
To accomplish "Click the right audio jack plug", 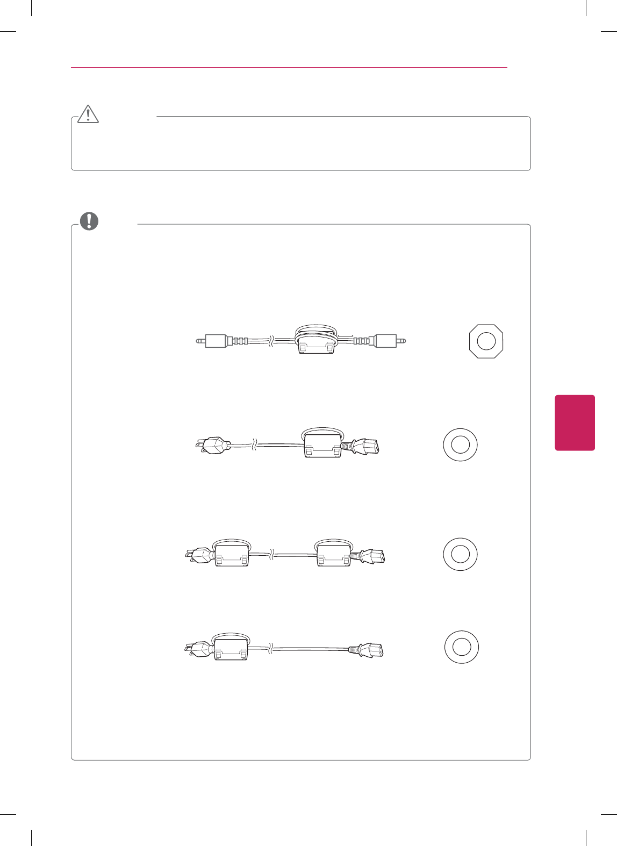I will (388, 341).
